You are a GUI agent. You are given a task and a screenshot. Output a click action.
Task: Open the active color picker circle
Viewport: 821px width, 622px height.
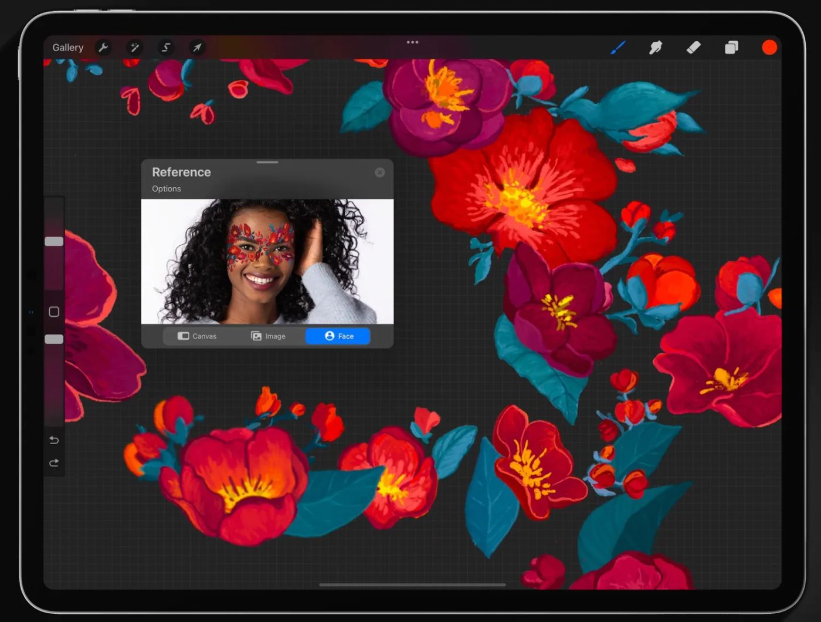click(769, 48)
